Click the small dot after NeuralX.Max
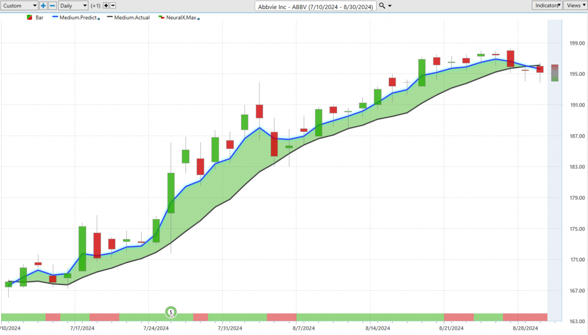Image resolution: width=588 pixels, height=335 pixels. pos(198,19)
